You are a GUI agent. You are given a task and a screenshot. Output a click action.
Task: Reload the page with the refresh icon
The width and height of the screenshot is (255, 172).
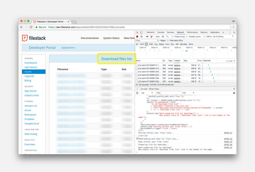31,27
